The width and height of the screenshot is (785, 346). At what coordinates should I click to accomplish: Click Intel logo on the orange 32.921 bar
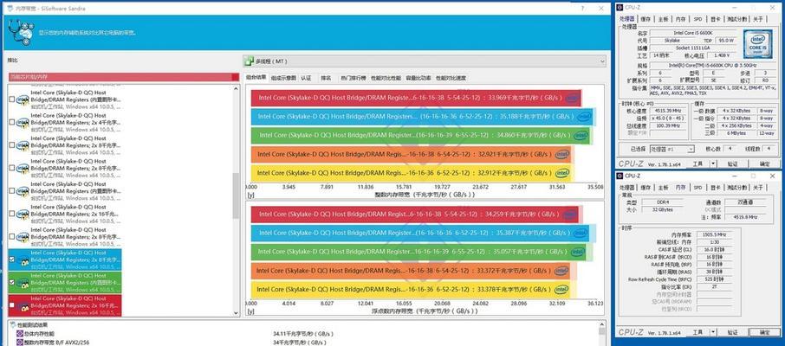point(562,154)
